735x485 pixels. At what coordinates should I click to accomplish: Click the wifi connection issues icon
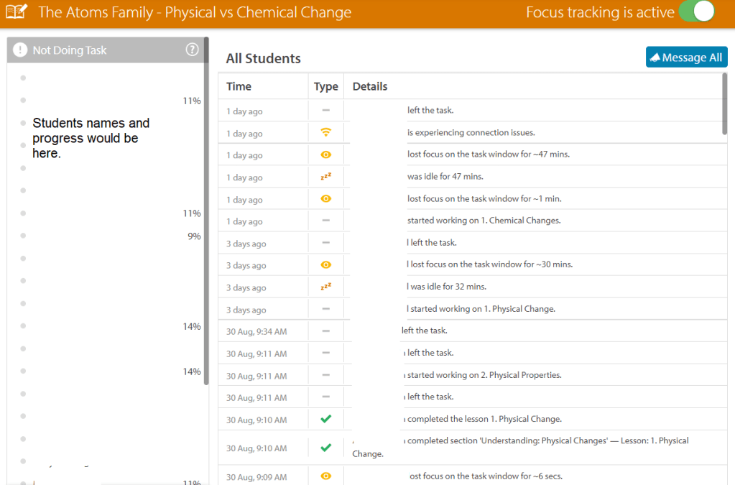325,132
